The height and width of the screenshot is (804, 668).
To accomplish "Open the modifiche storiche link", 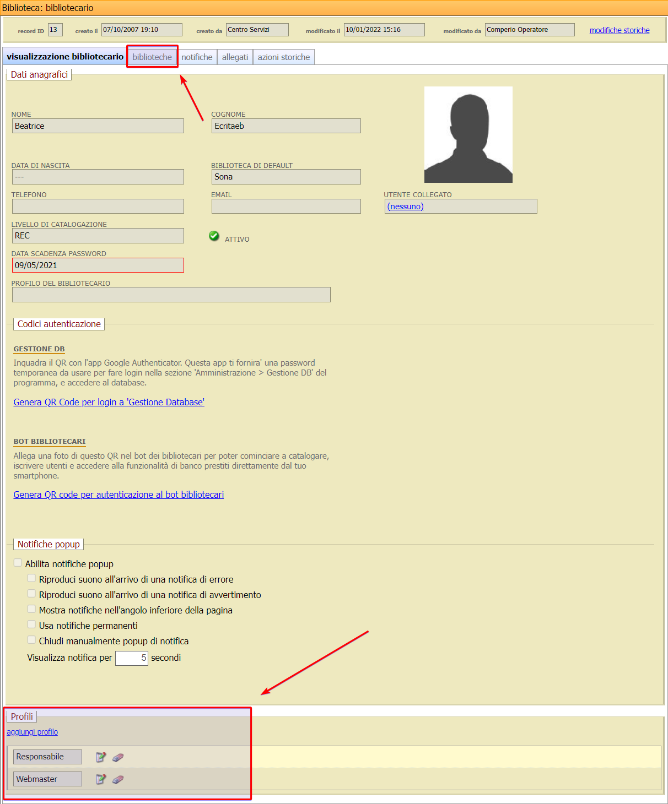I will (x=619, y=30).
